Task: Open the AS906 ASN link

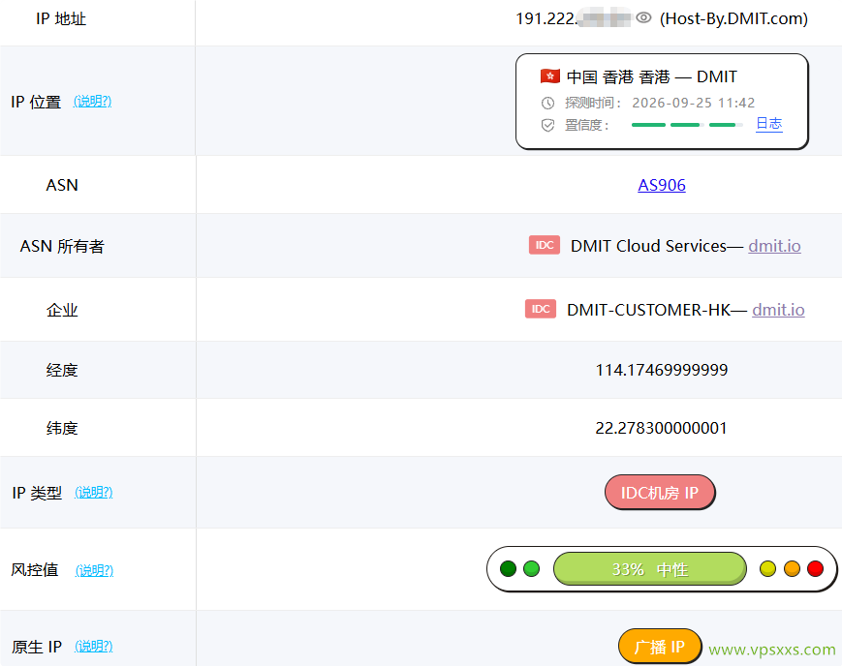Action: pyautogui.click(x=662, y=185)
